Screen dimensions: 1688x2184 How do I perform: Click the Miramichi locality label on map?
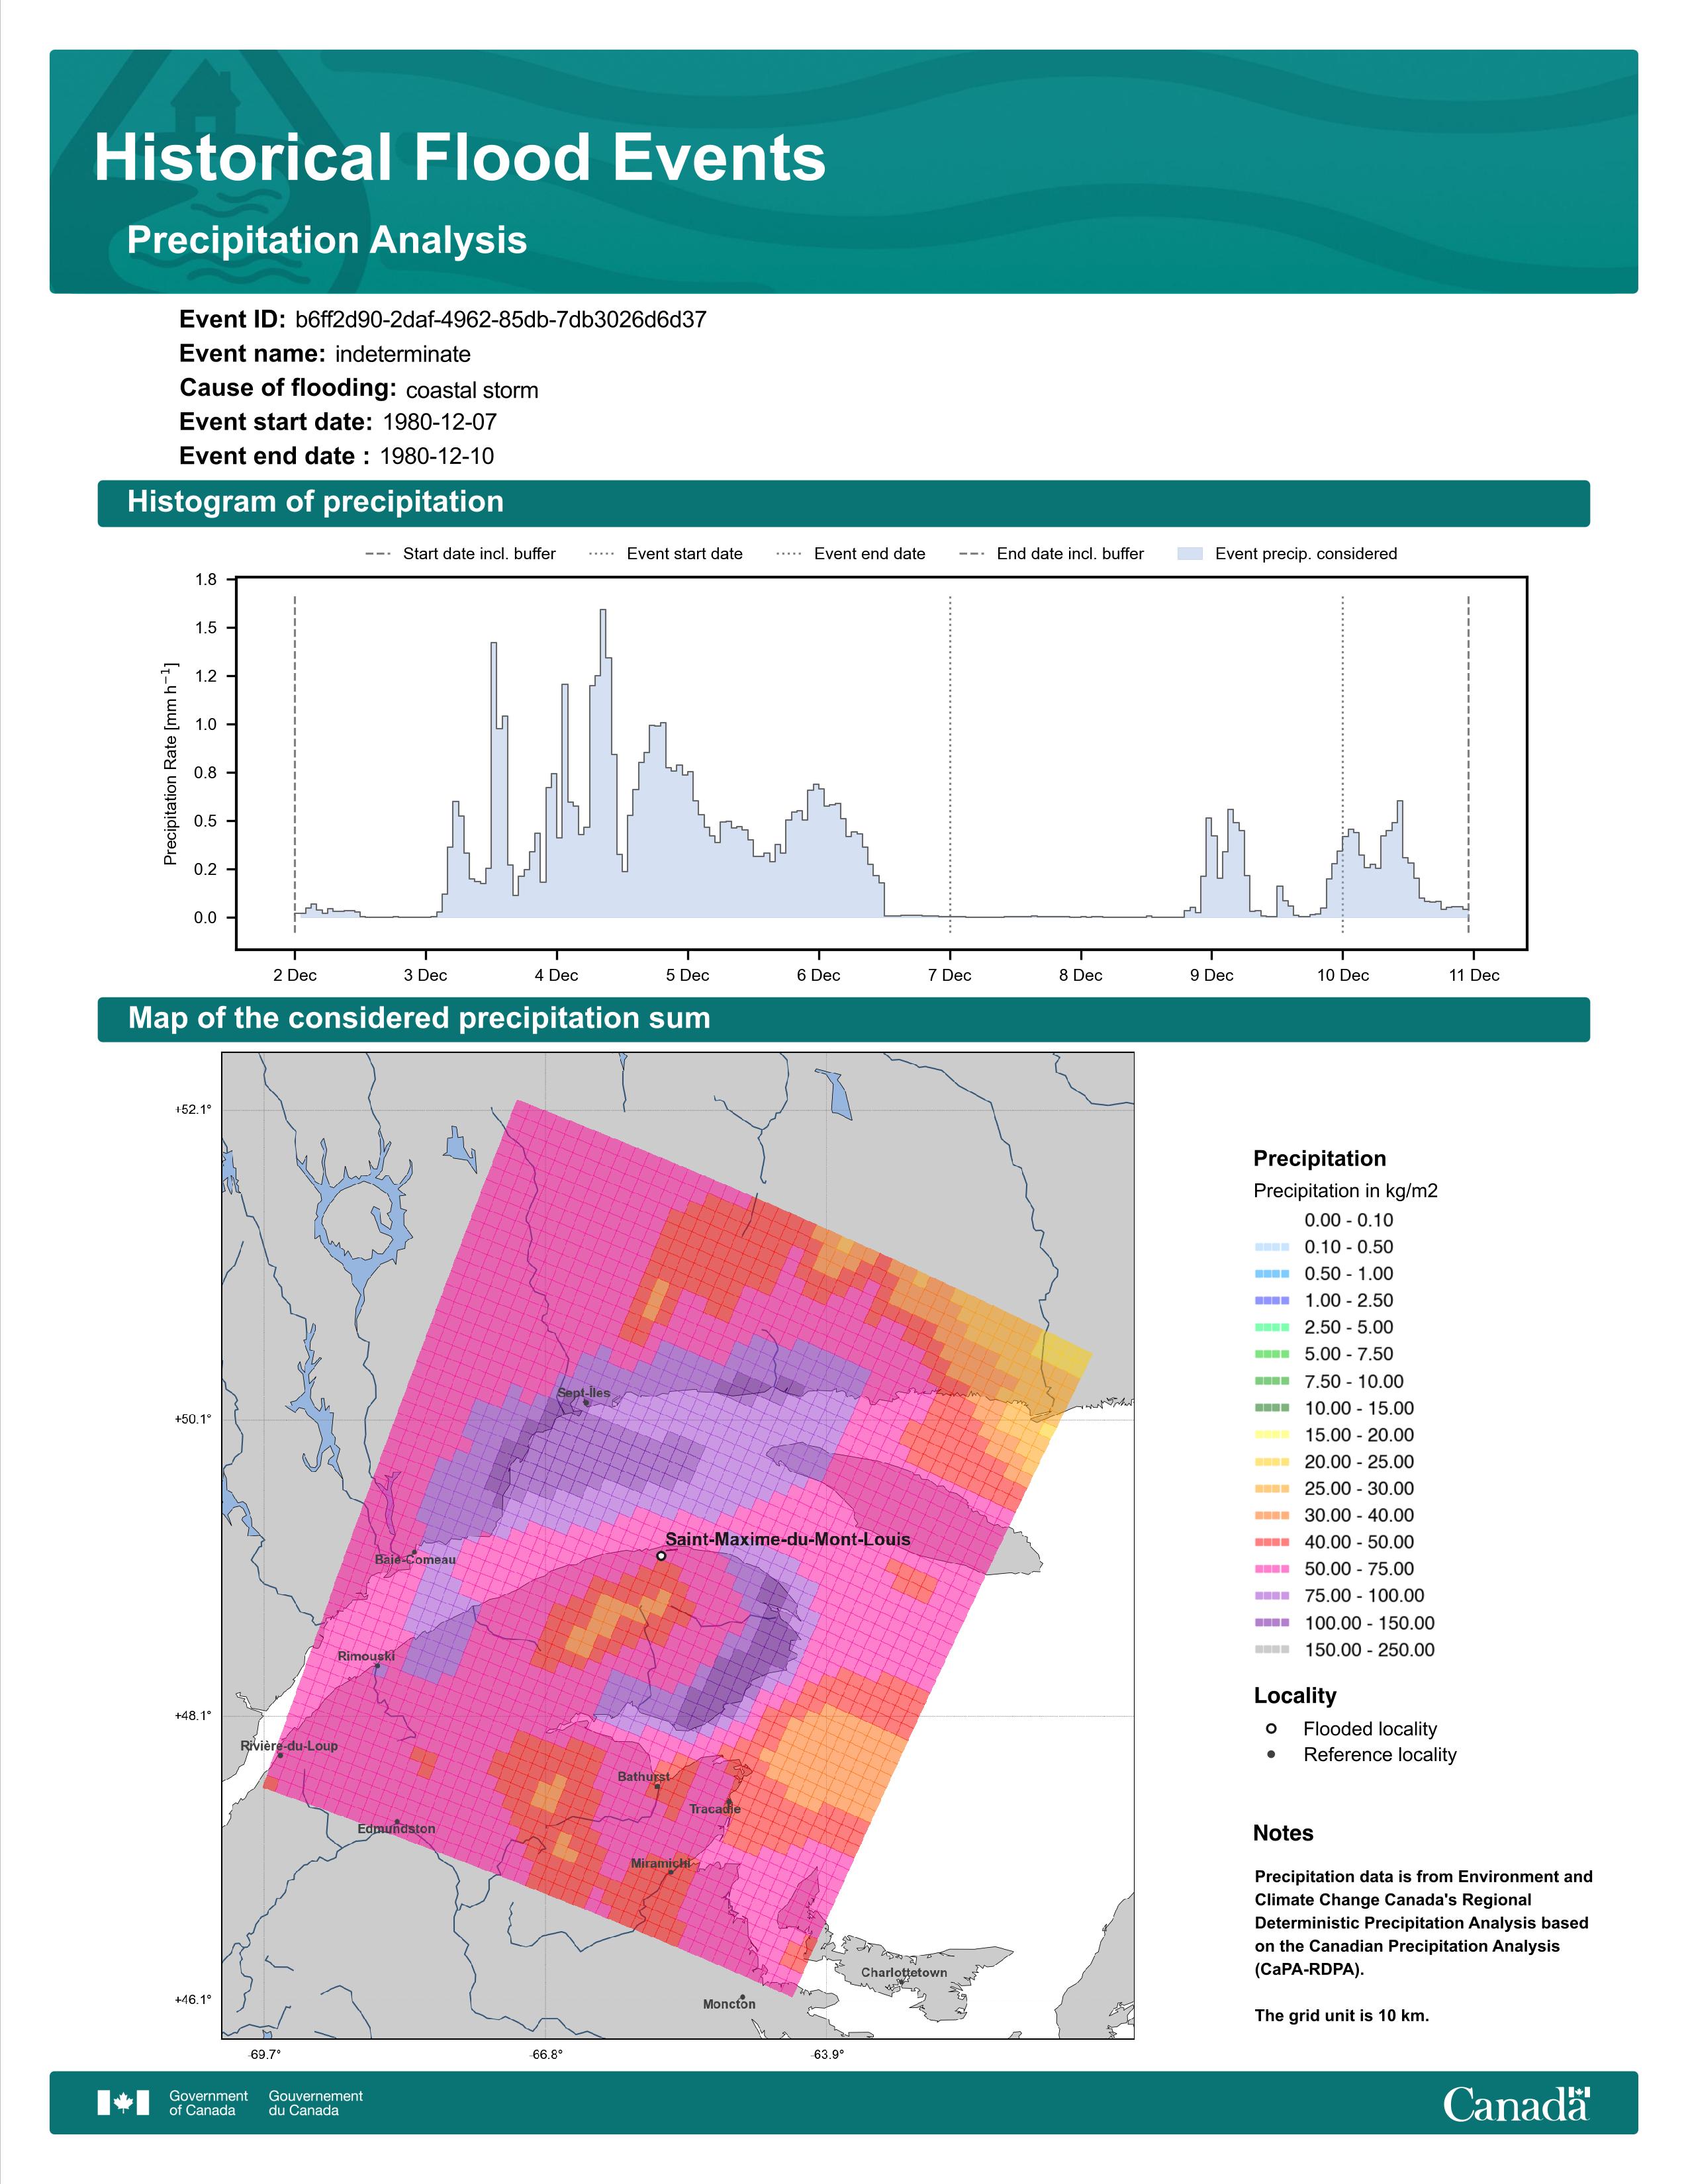point(661,1864)
